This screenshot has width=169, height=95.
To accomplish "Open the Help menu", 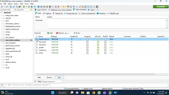I will coord(32,4).
